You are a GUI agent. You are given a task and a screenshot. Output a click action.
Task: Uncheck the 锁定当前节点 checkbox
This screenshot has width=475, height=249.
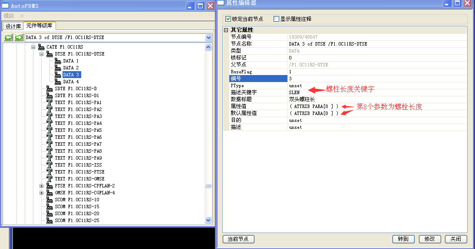(228, 19)
